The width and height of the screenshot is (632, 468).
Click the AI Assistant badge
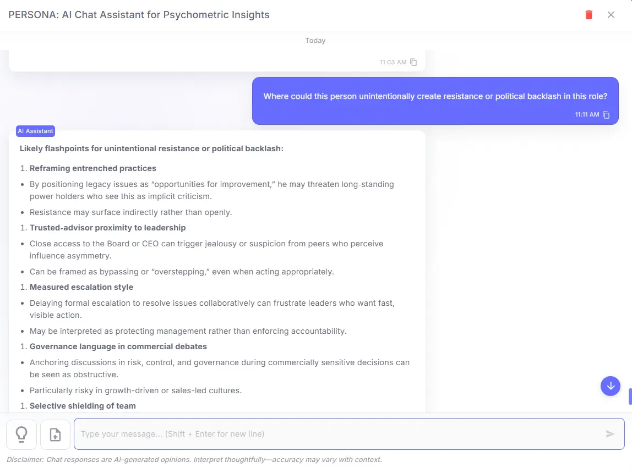(x=35, y=131)
